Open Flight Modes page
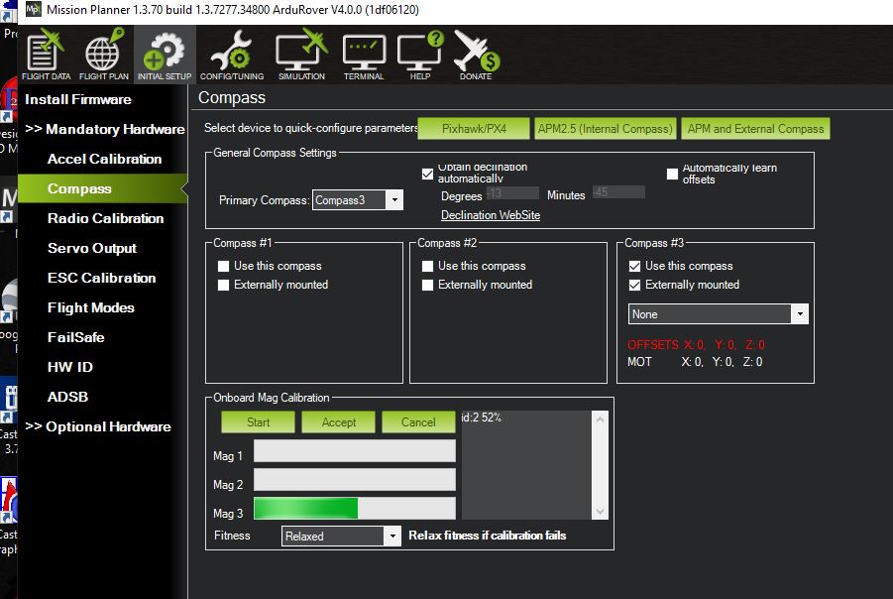Image resolution: width=893 pixels, height=599 pixels. pos(91,307)
